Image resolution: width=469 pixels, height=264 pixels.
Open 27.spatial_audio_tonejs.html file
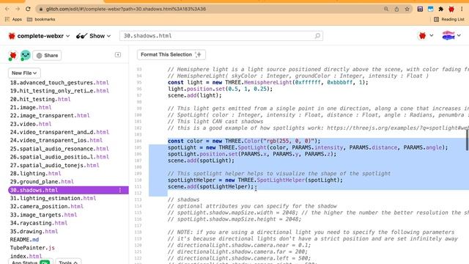[x=54, y=165]
